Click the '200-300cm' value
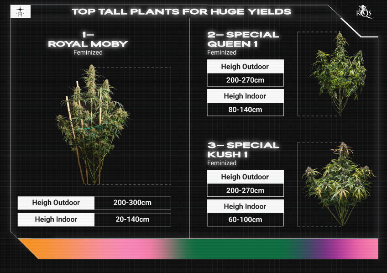The height and width of the screenshot is (273, 387). click(x=132, y=203)
